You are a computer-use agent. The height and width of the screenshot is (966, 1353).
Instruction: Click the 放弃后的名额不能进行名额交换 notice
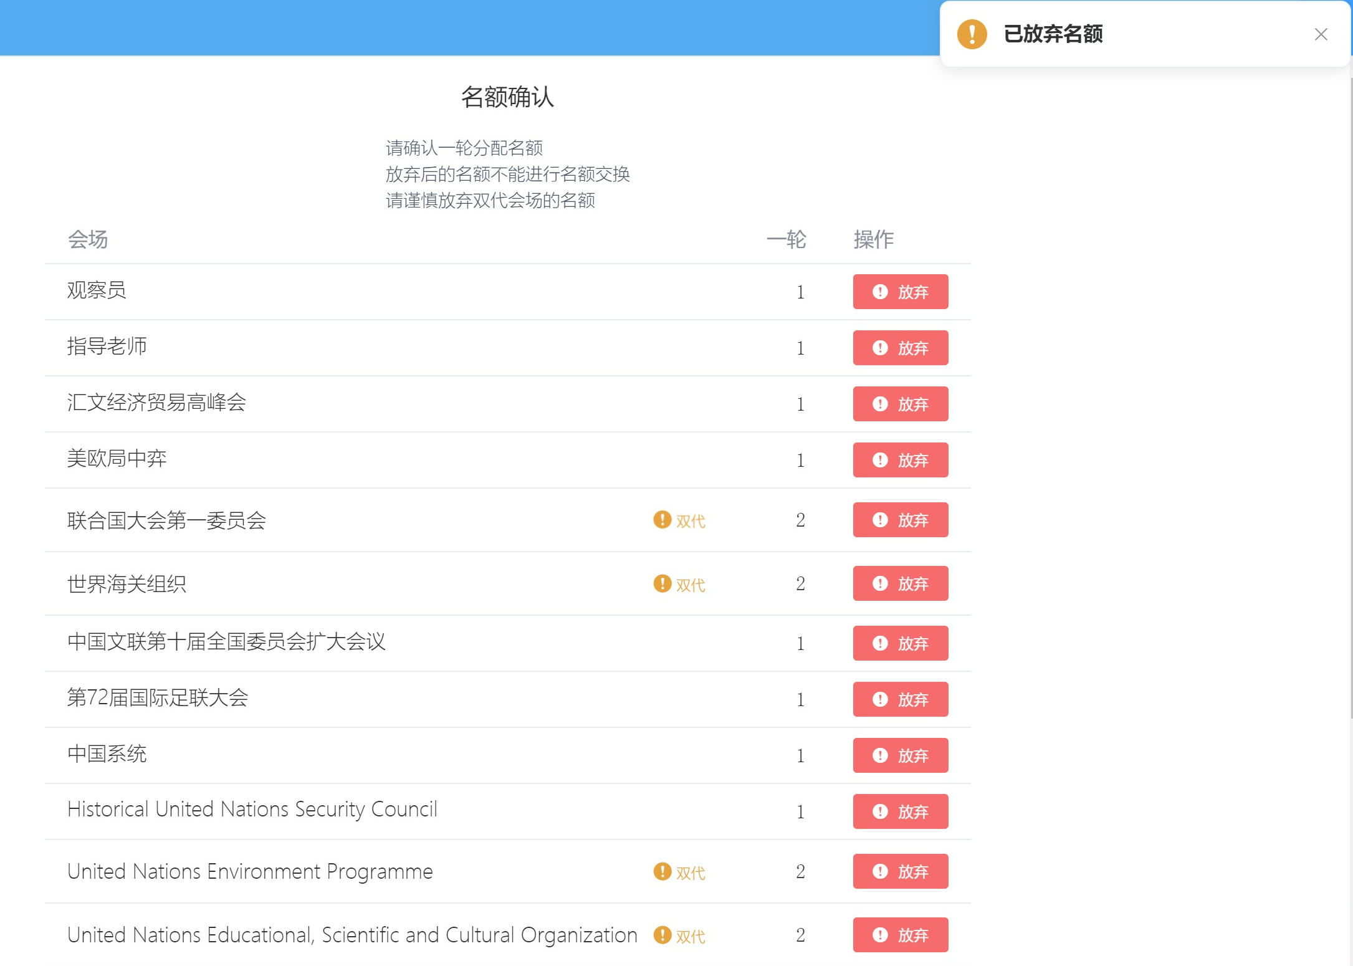click(508, 174)
